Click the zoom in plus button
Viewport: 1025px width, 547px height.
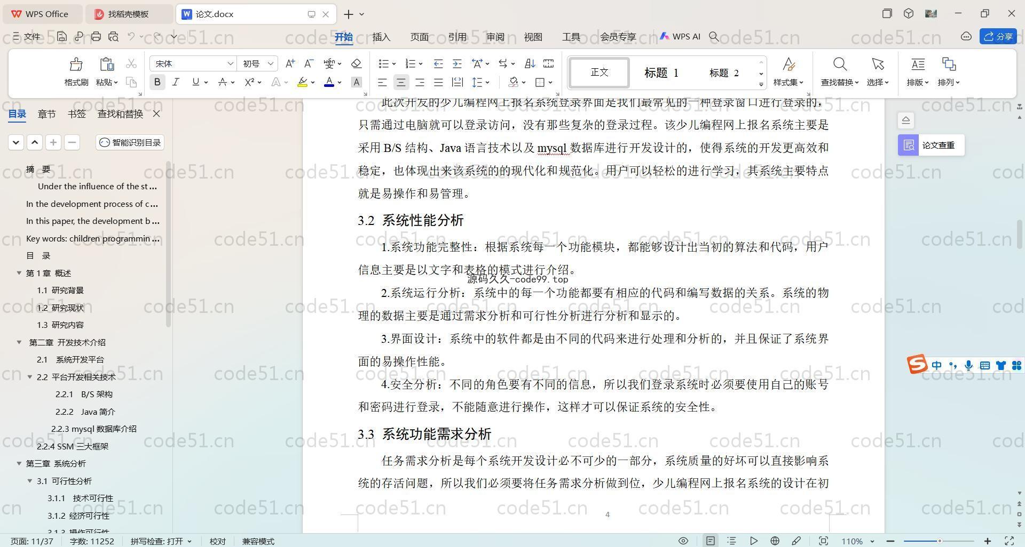988,541
